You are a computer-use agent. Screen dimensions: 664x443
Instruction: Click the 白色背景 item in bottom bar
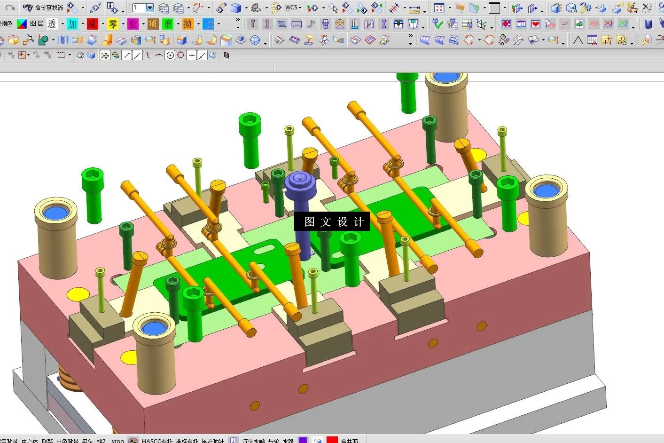coord(67,441)
